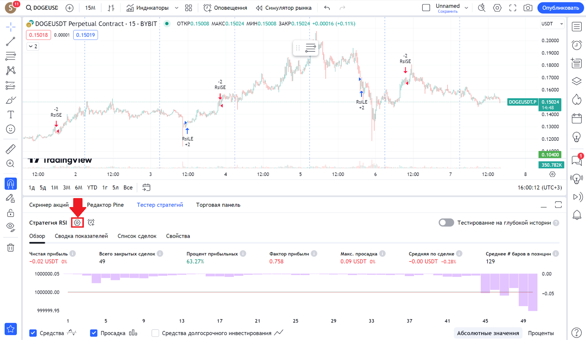Select the Text annotation tool
586x340 pixels.
coord(11,114)
